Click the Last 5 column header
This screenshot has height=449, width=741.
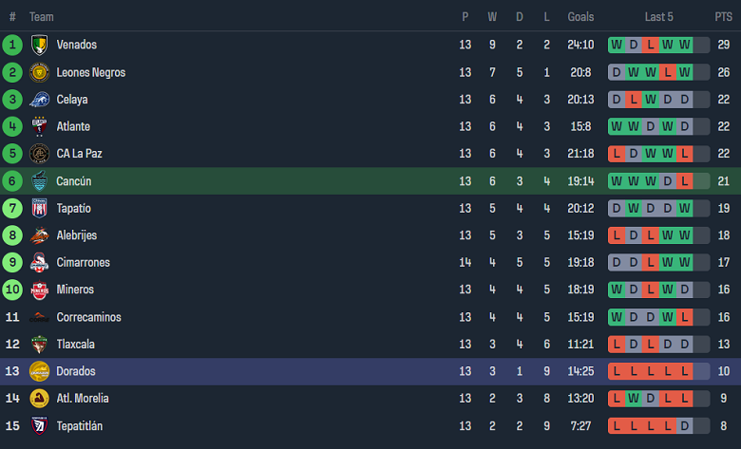(x=658, y=17)
